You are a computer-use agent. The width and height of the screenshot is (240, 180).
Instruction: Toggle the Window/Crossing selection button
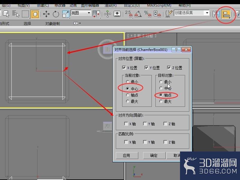click(x=35, y=14)
